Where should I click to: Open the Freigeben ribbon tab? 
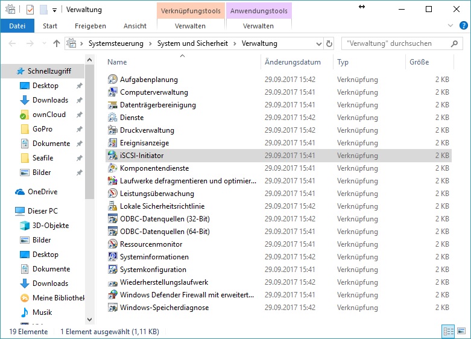90,26
